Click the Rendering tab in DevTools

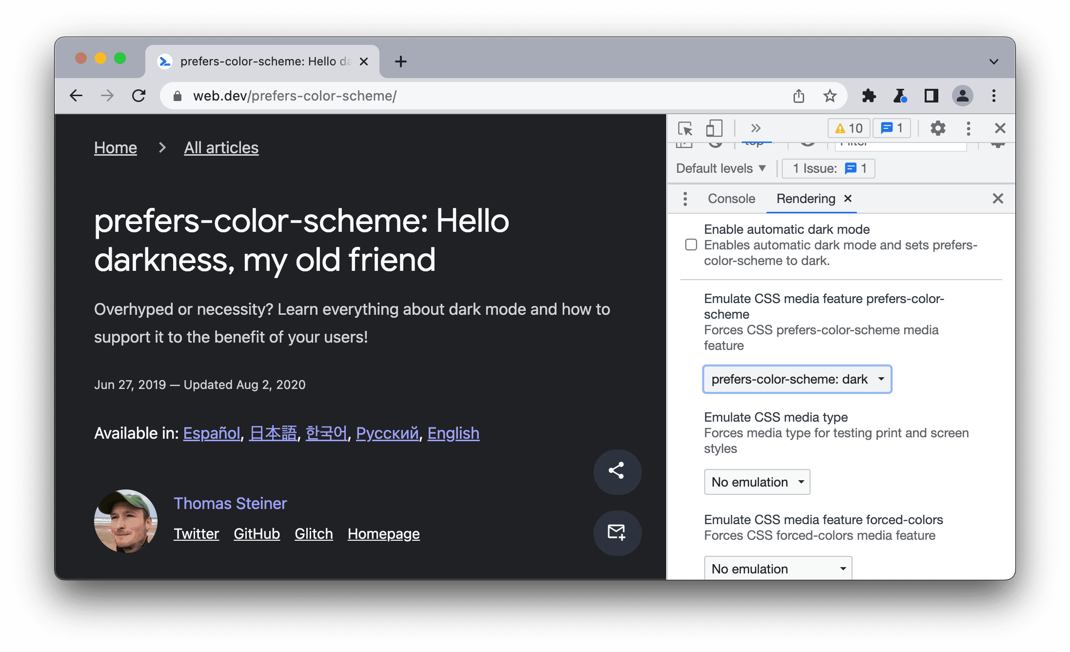[x=805, y=199]
